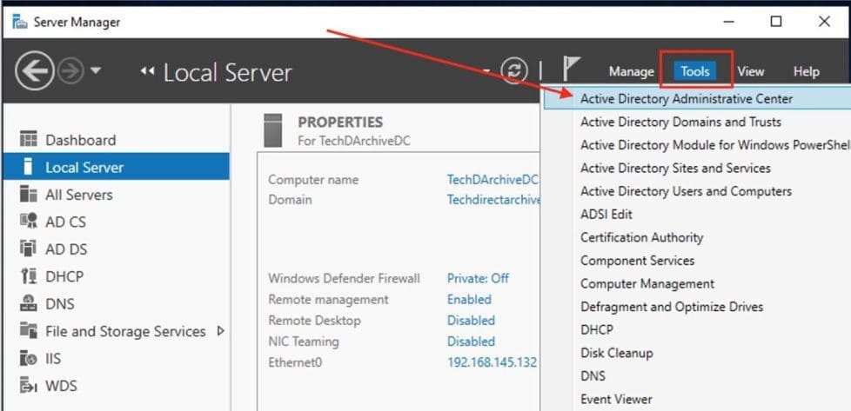Click the 192.168.145.132 Ethernet0 link

pos(493,361)
